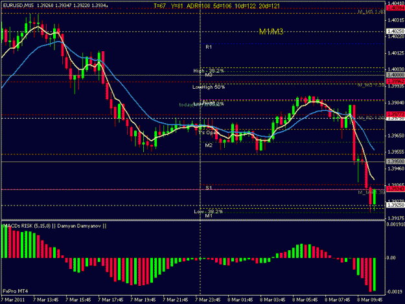Click the 0.00 indicator scale value
Image resolution: width=405 pixels, height=304 pixels.
tap(391, 258)
